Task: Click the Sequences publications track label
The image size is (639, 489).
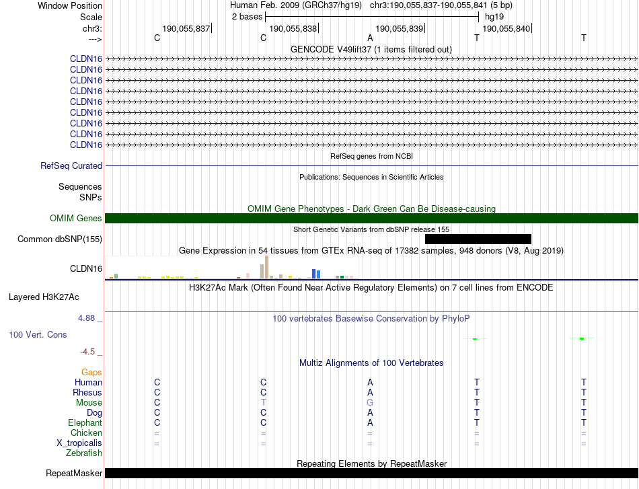Action: coord(80,186)
